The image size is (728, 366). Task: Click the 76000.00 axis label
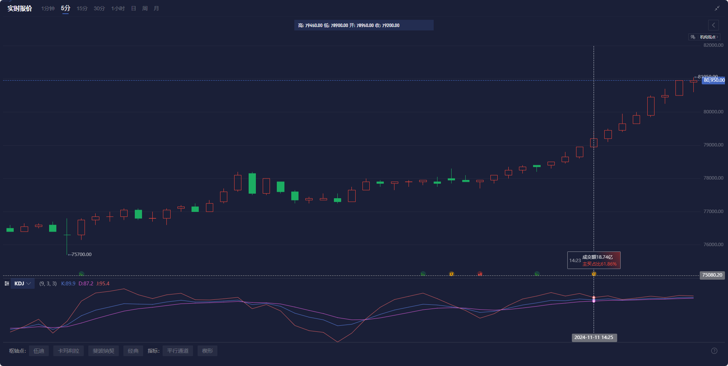714,245
